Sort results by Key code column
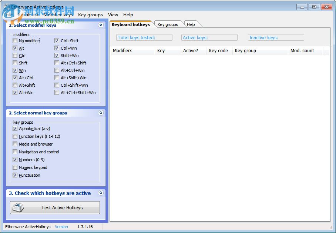 219,51
